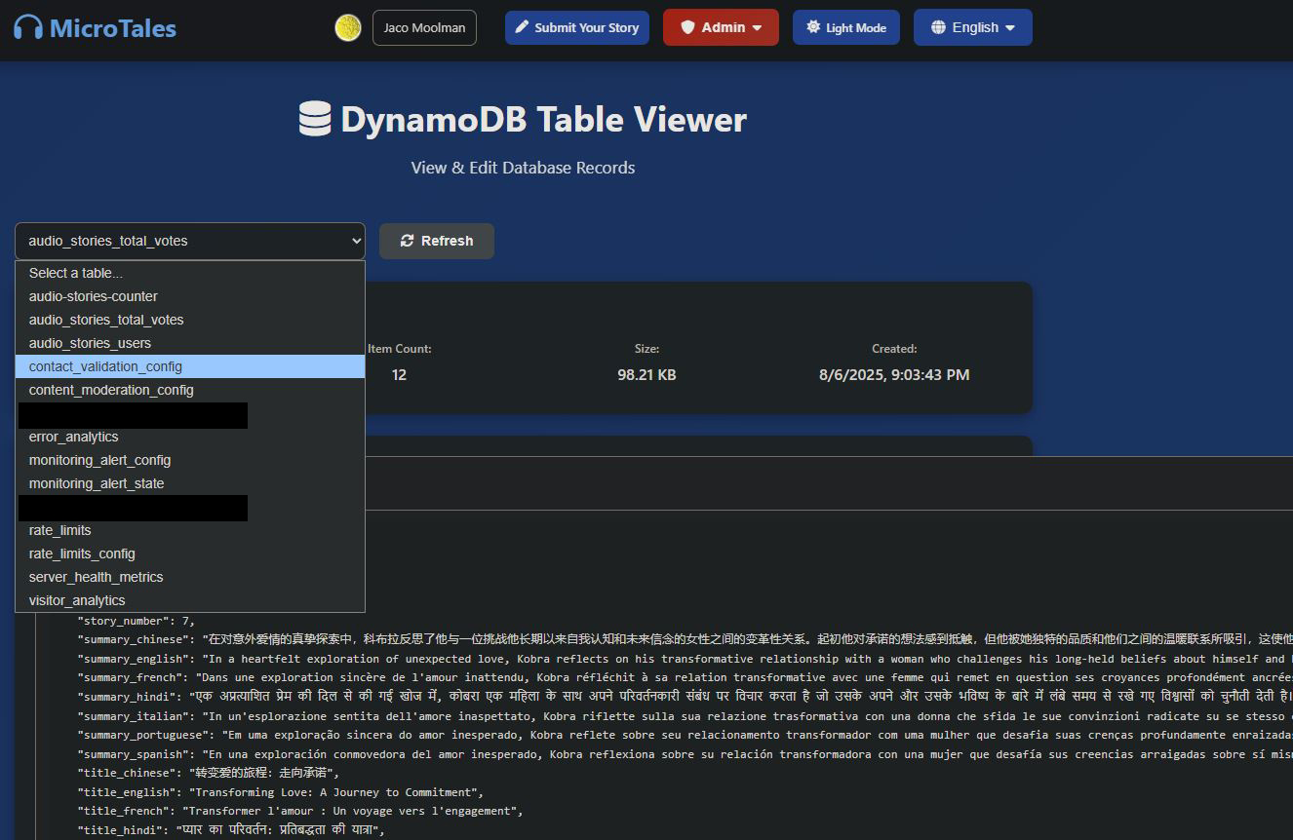Toggle Light Mode theme
1293x840 pixels.
pyautogui.click(x=845, y=27)
